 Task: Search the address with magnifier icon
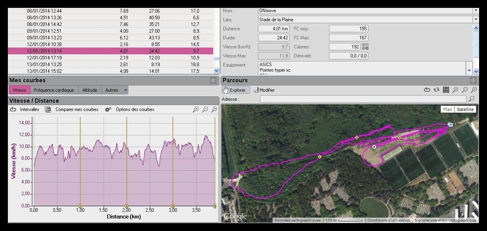point(471,99)
